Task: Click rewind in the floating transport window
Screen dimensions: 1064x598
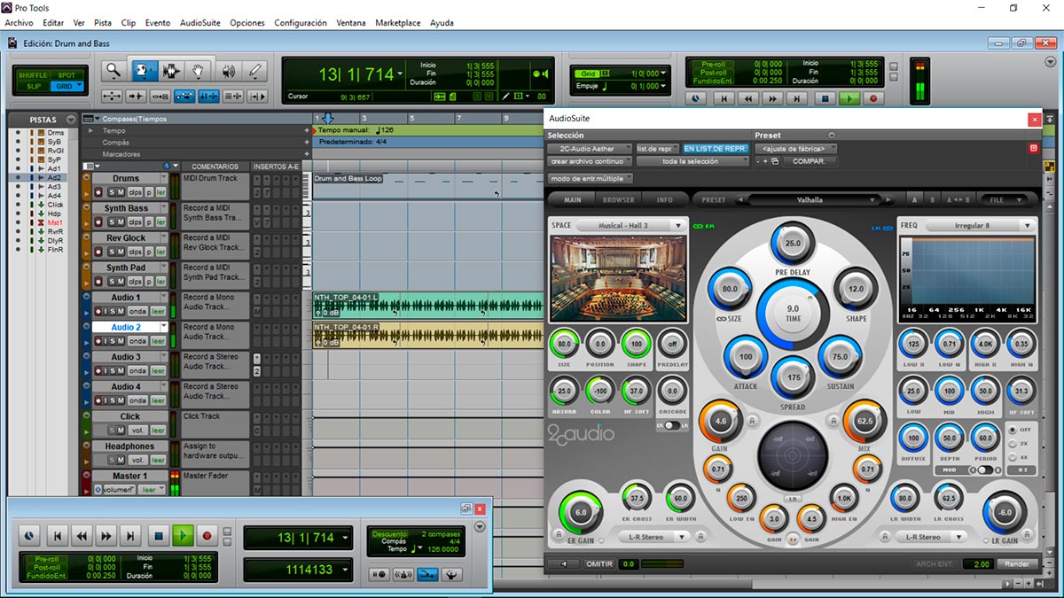Action: coord(82,535)
